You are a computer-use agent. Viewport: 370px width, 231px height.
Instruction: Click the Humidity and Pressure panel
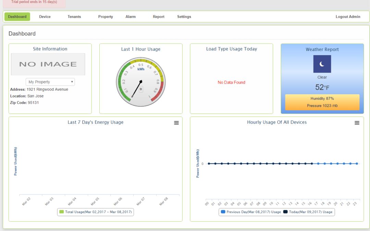click(322, 102)
